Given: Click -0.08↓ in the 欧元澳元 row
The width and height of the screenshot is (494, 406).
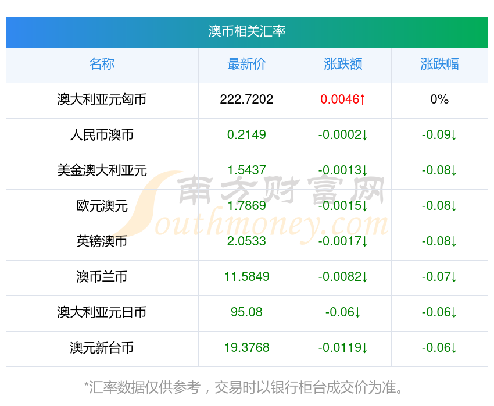Looking at the screenshot, I should [439, 206].
